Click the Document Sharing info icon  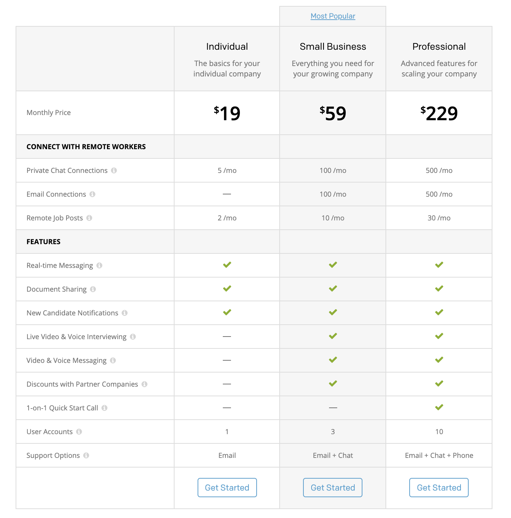93,289
